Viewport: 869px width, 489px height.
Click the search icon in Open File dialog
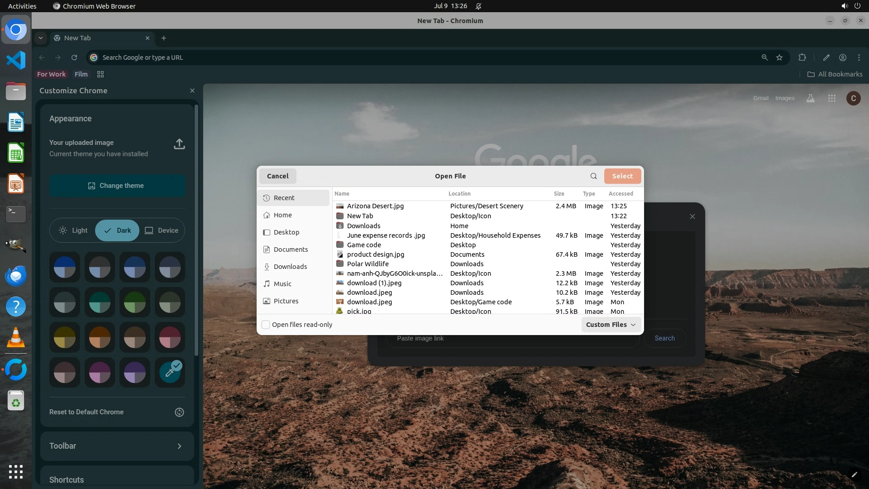pos(593,176)
